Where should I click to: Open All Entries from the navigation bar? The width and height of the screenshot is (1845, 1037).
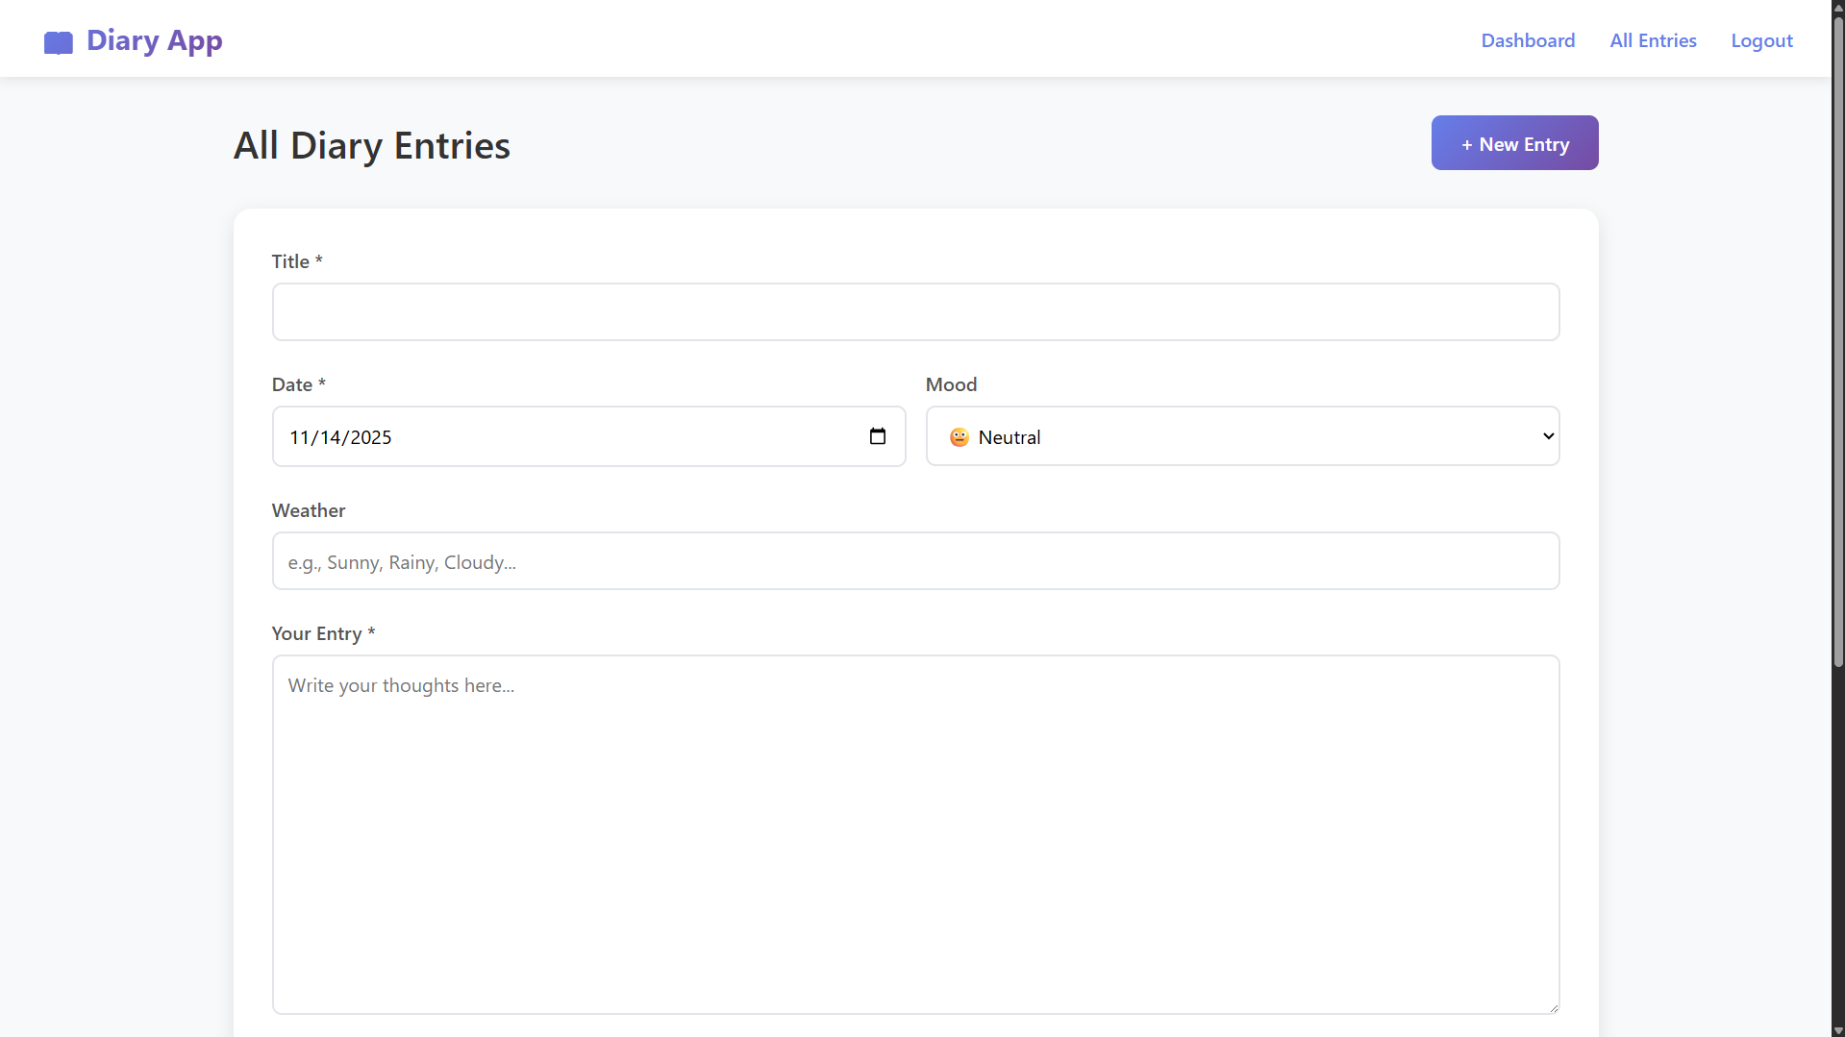(1653, 40)
